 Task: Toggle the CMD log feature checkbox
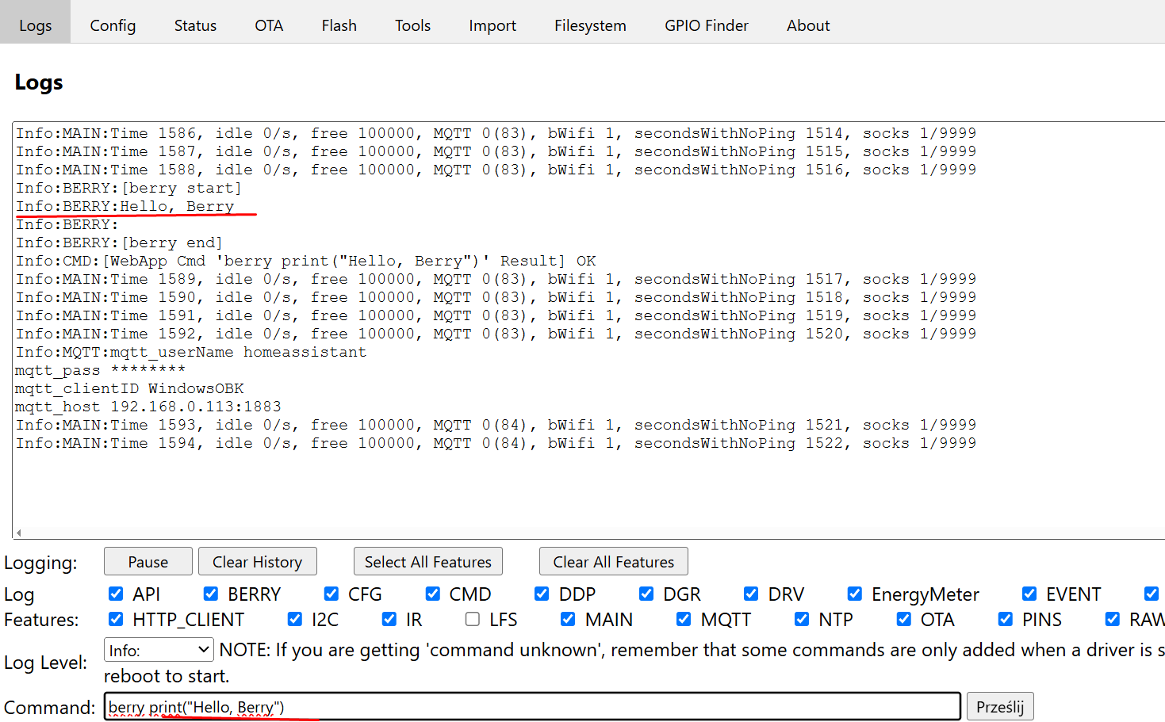[x=433, y=594]
